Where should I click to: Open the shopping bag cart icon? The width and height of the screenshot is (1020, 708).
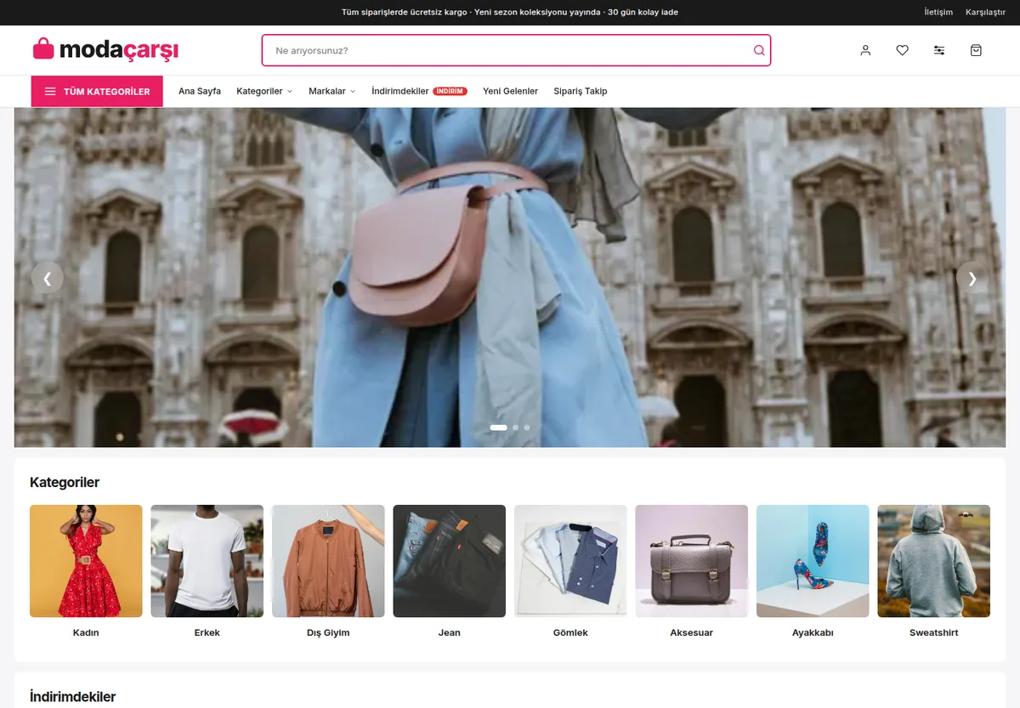(976, 50)
